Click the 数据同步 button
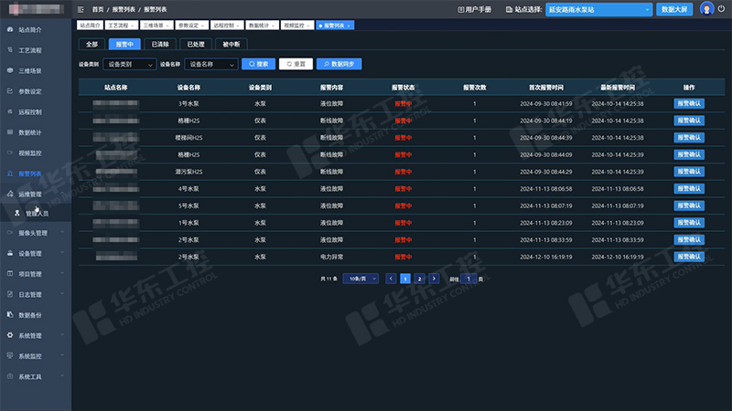This screenshot has width=732, height=411. click(x=339, y=65)
